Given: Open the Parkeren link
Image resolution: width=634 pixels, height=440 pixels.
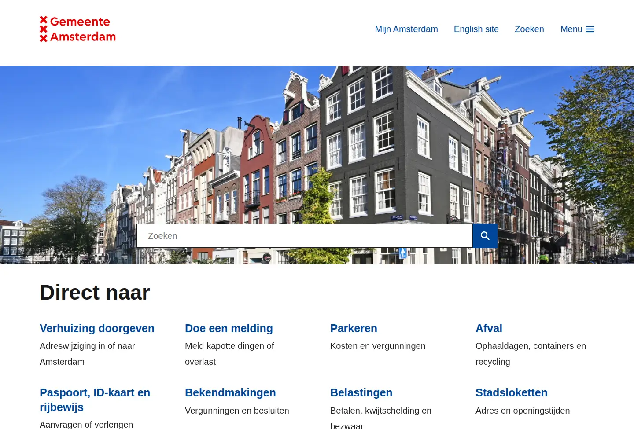Looking at the screenshot, I should tap(354, 328).
